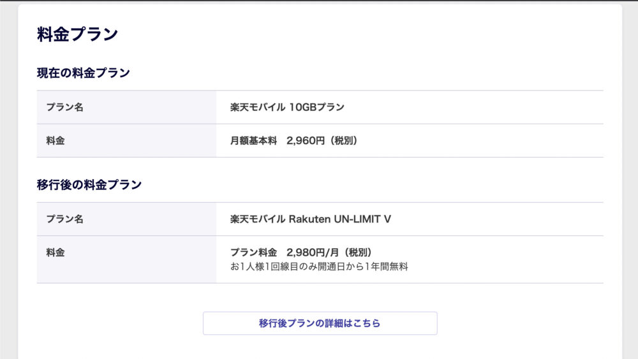The height and width of the screenshot is (359, 638).
Task: Click 楽天モバイル text before 10GBプラン
Action: click(x=258, y=107)
